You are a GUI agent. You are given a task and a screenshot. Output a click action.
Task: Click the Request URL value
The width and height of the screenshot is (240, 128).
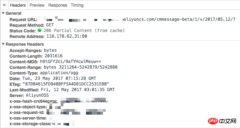137,19
